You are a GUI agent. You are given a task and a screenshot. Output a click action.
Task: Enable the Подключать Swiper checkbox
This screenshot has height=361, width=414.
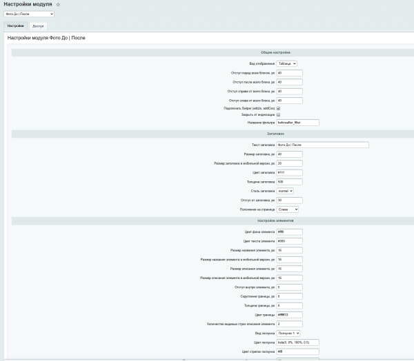coord(278,108)
